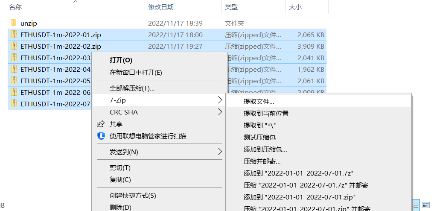
Task: Sort files by 大小 column header
Action: (x=295, y=7)
